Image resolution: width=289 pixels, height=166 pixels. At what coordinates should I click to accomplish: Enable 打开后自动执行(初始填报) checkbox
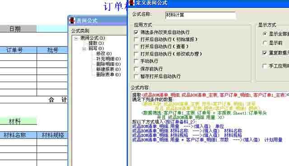tap(136, 39)
